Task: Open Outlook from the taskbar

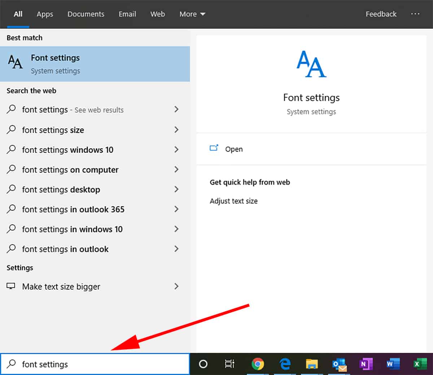Action: pyautogui.click(x=339, y=364)
